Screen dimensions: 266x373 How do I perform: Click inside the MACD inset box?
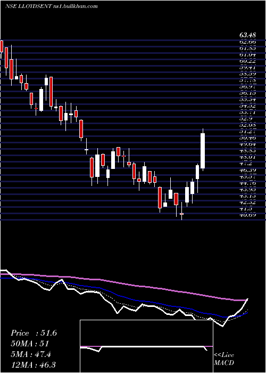[146, 346]
